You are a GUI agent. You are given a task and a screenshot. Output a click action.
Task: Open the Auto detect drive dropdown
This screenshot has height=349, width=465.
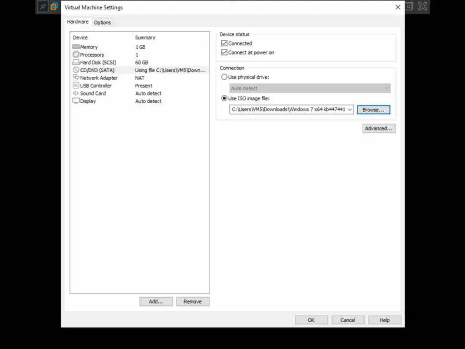[310, 88]
